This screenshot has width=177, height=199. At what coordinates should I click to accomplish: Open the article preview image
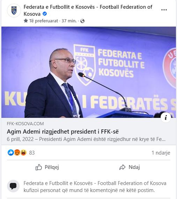pyautogui.click(x=89, y=72)
